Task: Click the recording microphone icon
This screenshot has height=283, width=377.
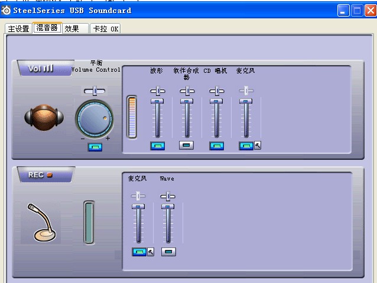Action: 40,222
